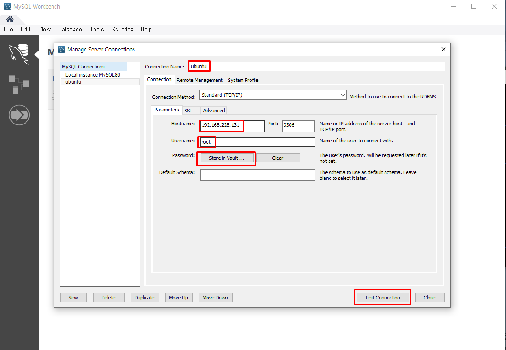Open the Tools menu

(97, 30)
